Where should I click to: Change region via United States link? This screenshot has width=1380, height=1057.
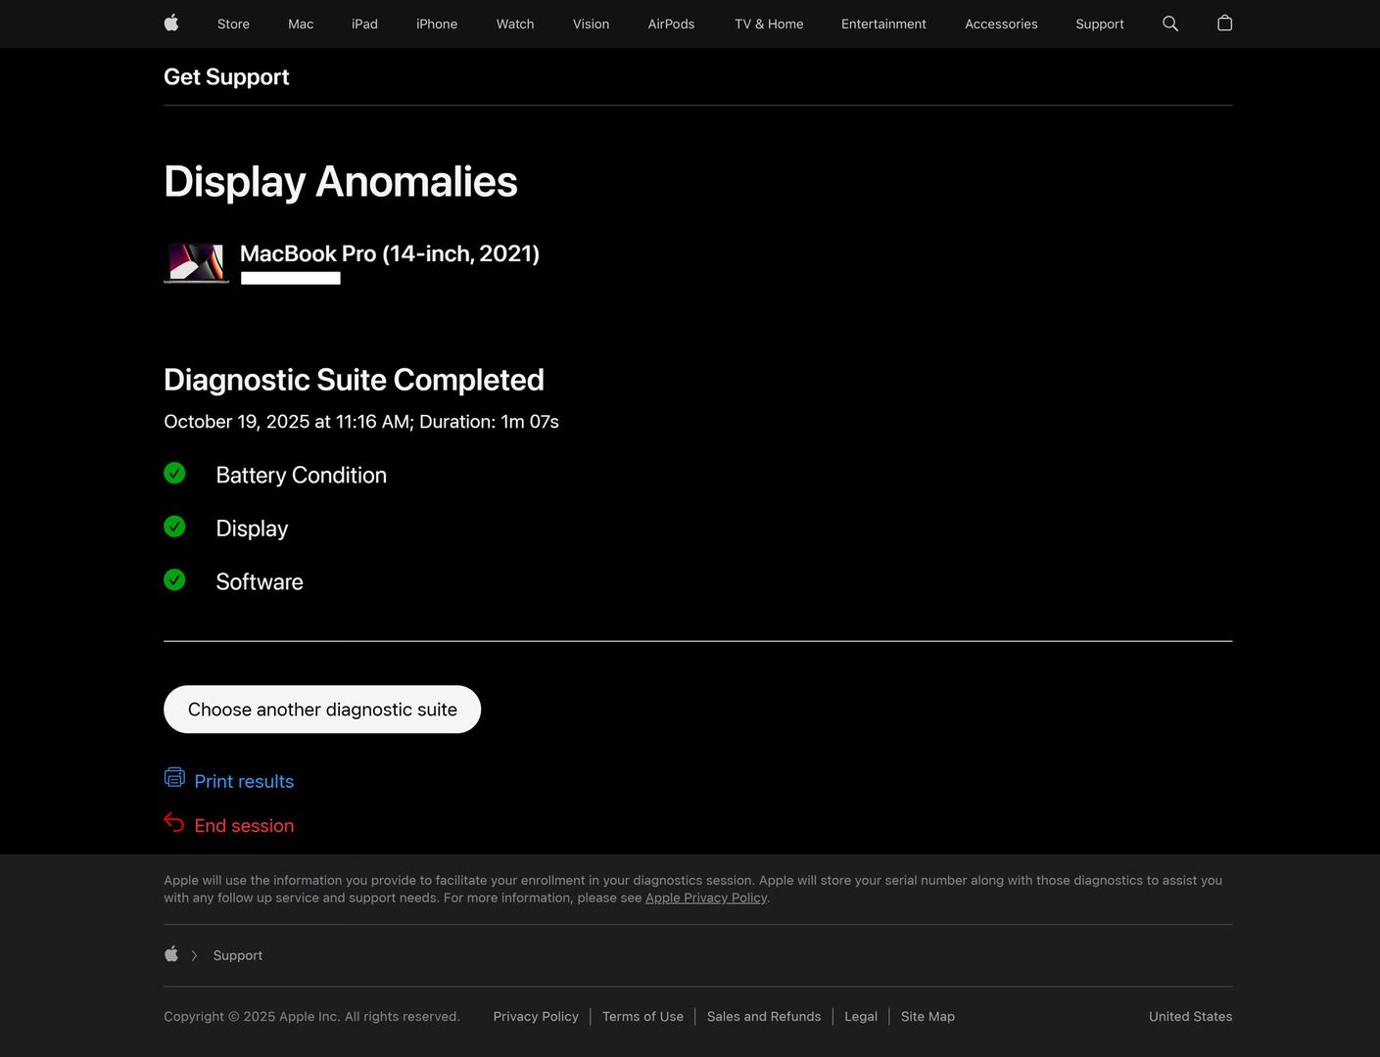click(x=1190, y=1017)
